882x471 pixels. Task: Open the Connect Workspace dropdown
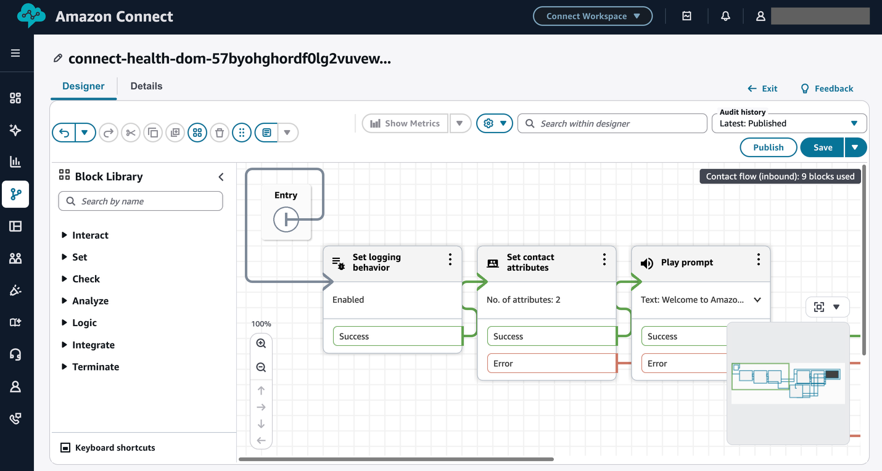[593, 16]
